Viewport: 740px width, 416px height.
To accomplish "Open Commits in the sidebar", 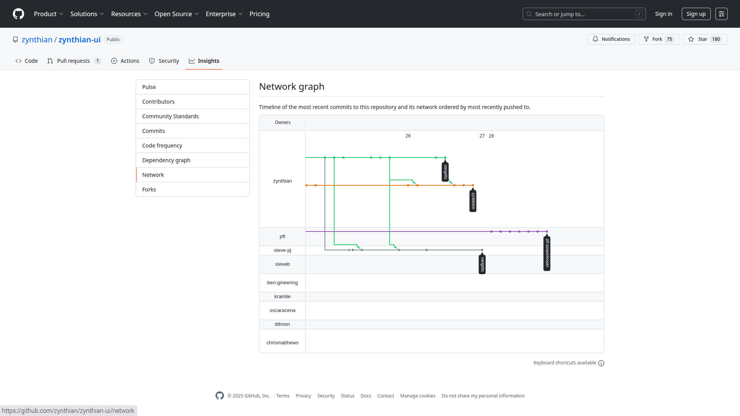I will (193, 131).
